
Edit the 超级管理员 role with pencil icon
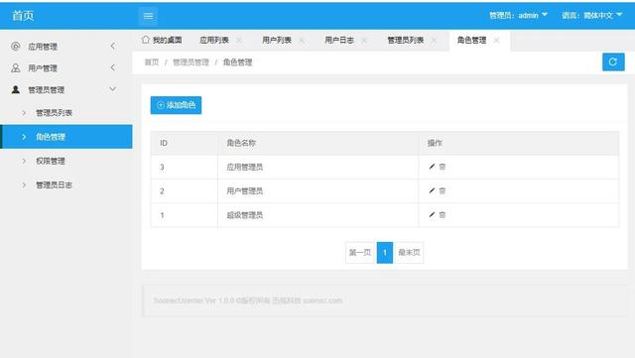coord(432,214)
